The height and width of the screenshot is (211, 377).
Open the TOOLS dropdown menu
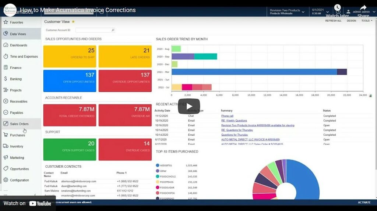point(367,21)
